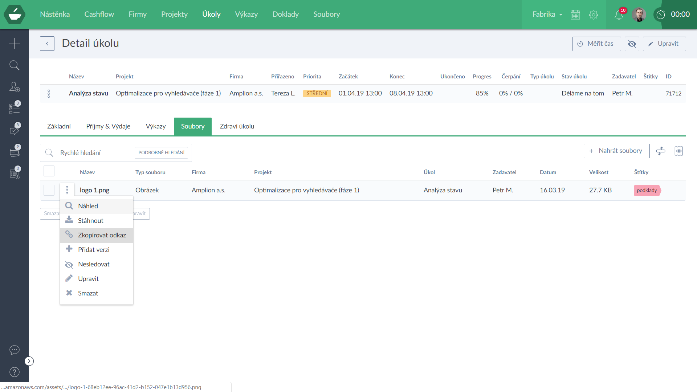Viewport: 697px width, 392px height.
Task: Click the plus icon in left sidebar
Action: (x=14, y=44)
